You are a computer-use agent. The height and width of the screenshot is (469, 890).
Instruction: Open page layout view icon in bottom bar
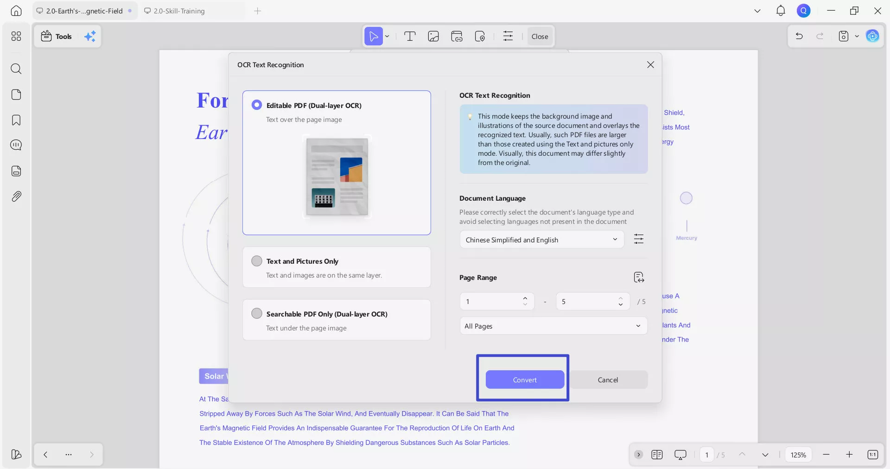click(x=657, y=455)
